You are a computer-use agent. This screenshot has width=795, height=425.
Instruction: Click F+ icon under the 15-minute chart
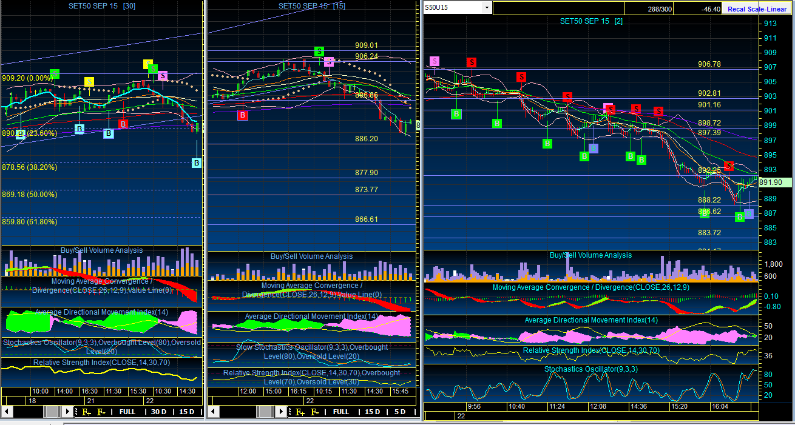pos(300,412)
